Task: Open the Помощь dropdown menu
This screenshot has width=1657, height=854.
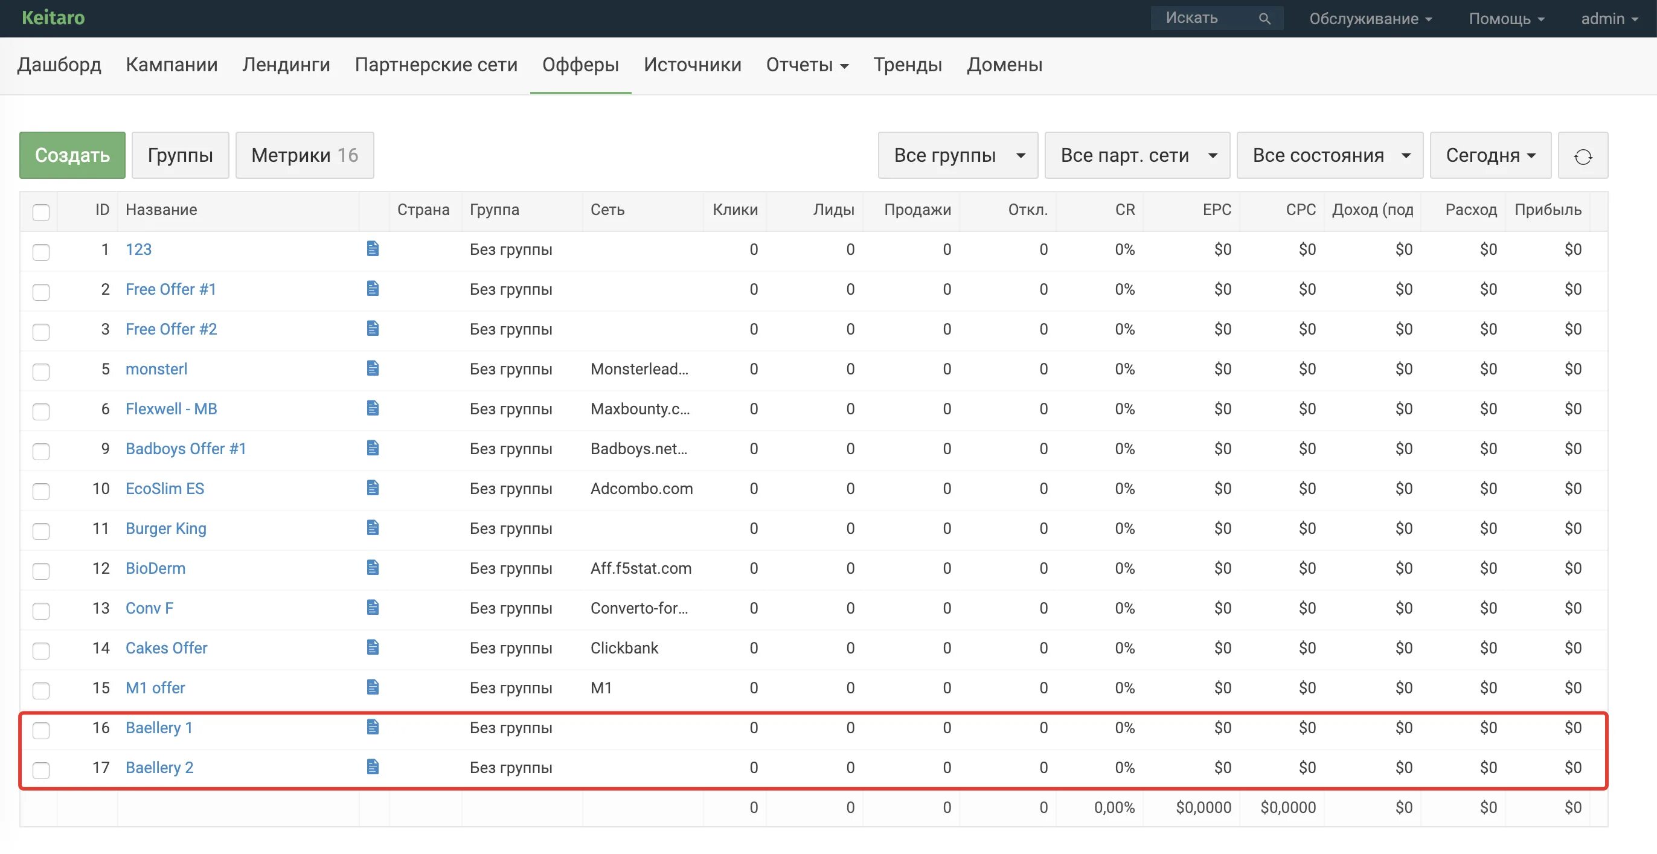Action: point(1507,19)
